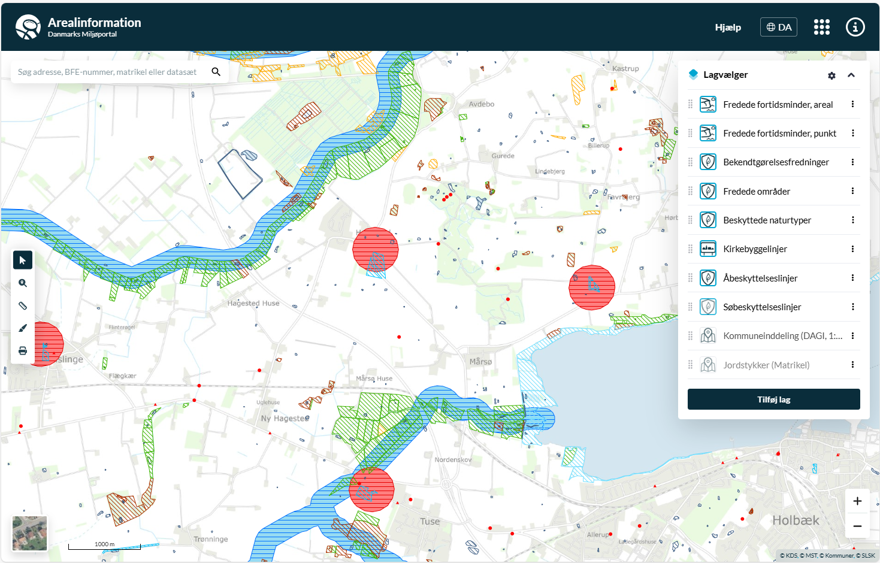Click the search magnifier icon

pyautogui.click(x=216, y=72)
